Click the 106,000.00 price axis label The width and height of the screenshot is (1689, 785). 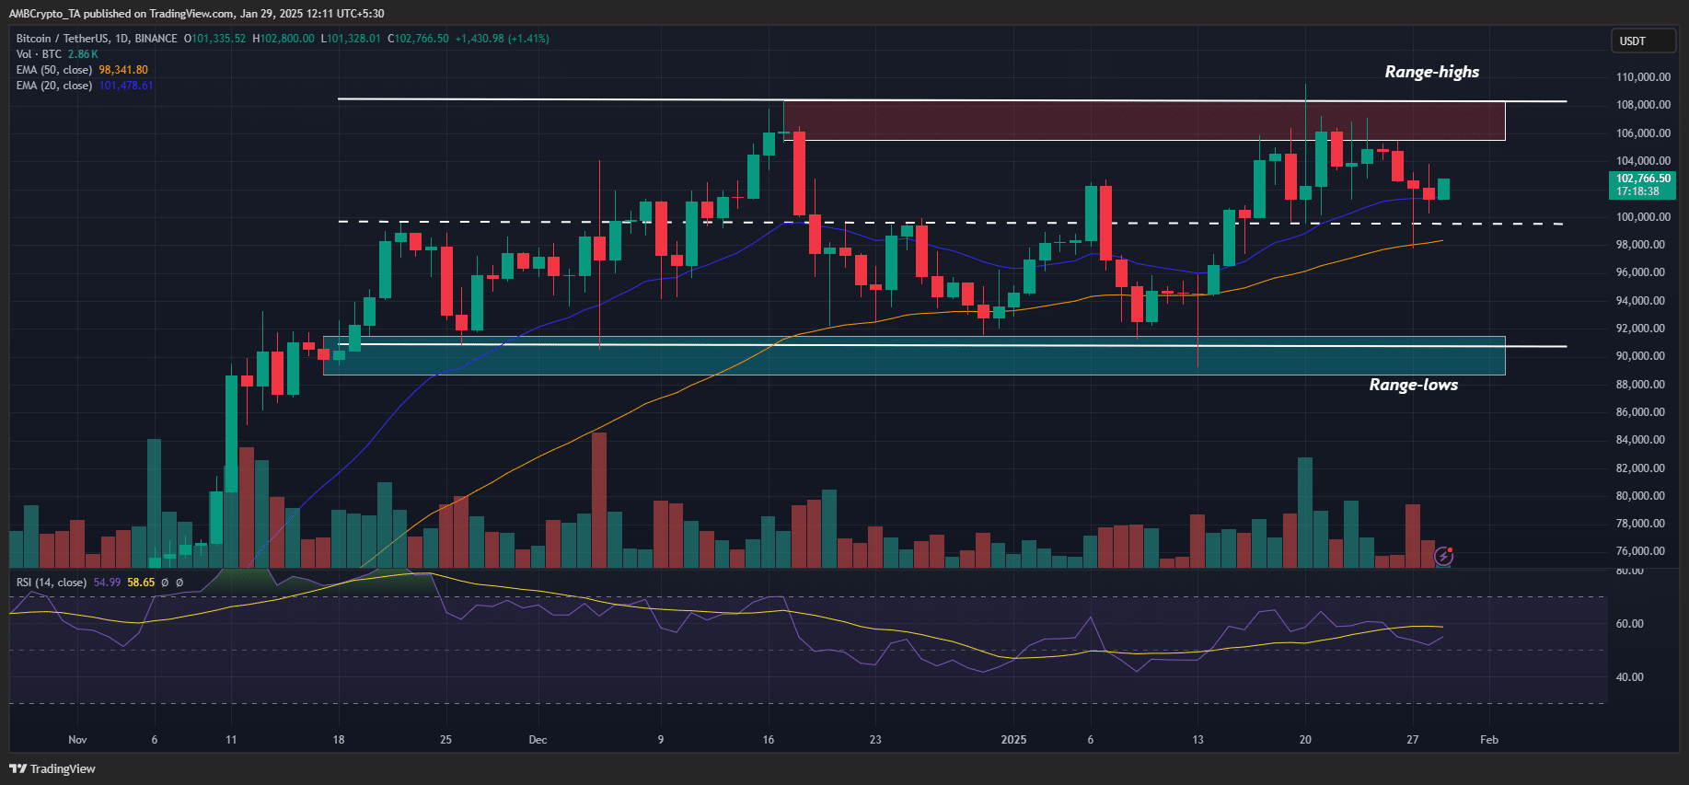[x=1643, y=133]
